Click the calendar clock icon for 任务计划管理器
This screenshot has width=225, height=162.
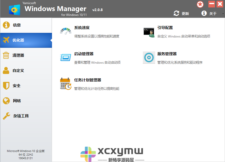coord(66,84)
